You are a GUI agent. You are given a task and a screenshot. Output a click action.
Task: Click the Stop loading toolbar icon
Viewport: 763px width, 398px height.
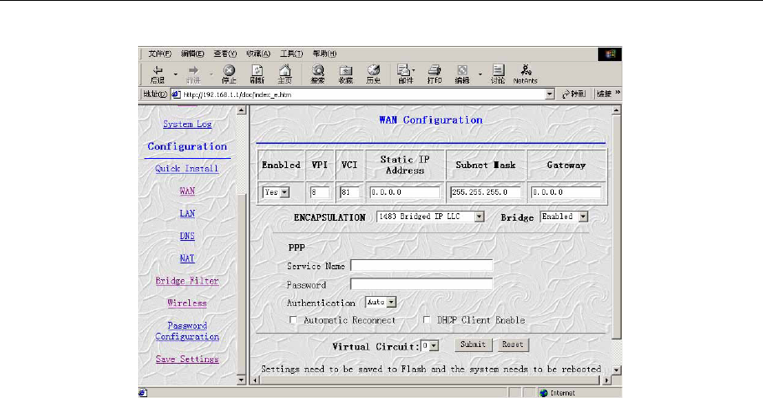pyautogui.click(x=228, y=74)
